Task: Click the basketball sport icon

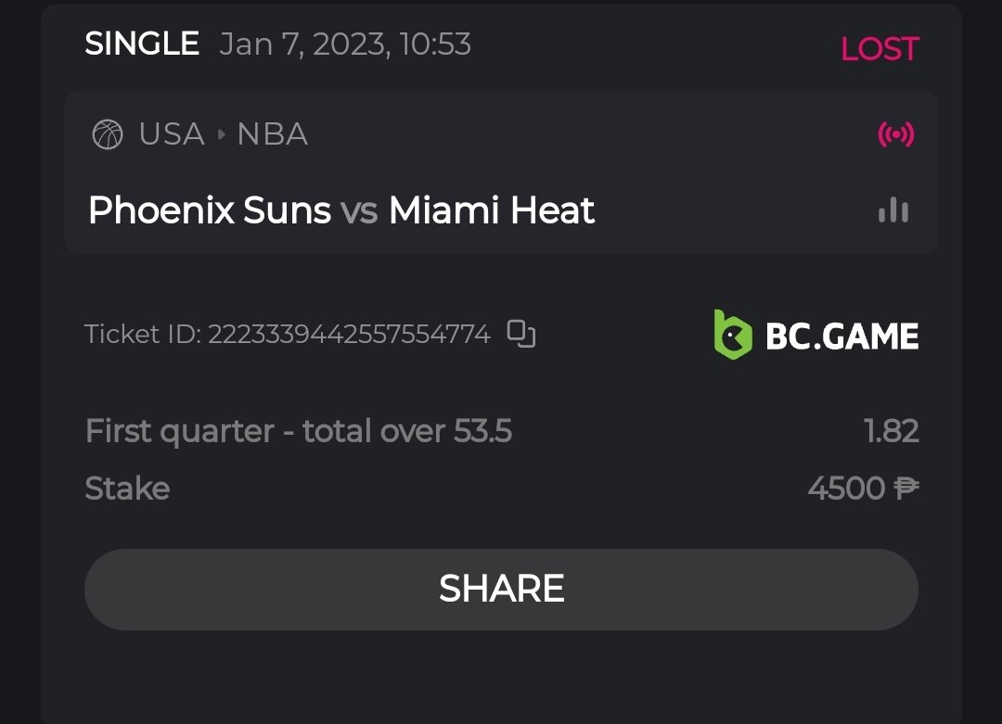Action: (x=108, y=135)
